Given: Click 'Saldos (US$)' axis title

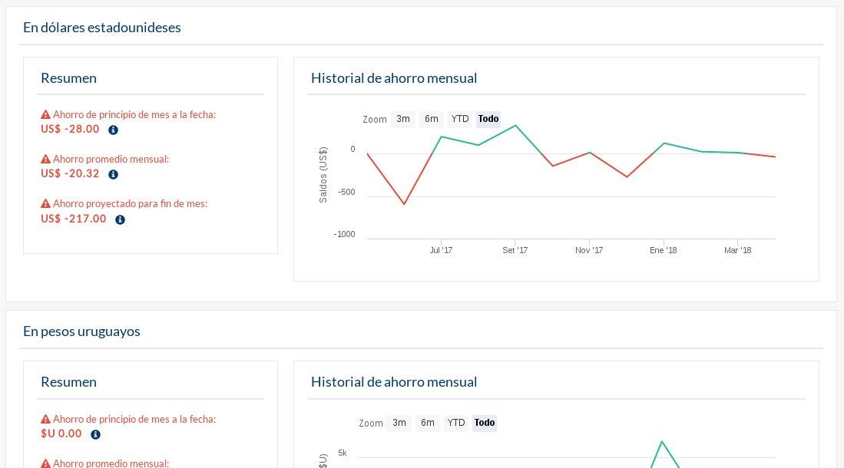Looking at the screenshot, I should point(323,175).
